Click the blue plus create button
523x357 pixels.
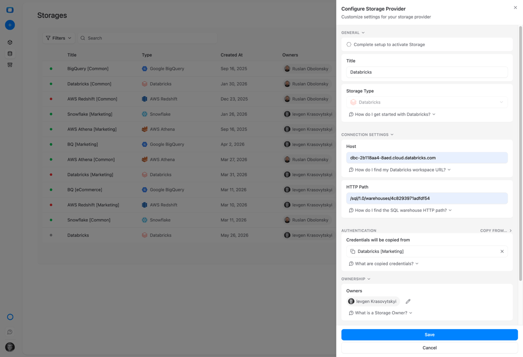[x=10, y=25]
